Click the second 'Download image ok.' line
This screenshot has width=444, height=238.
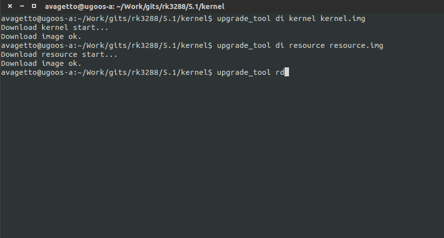point(41,63)
